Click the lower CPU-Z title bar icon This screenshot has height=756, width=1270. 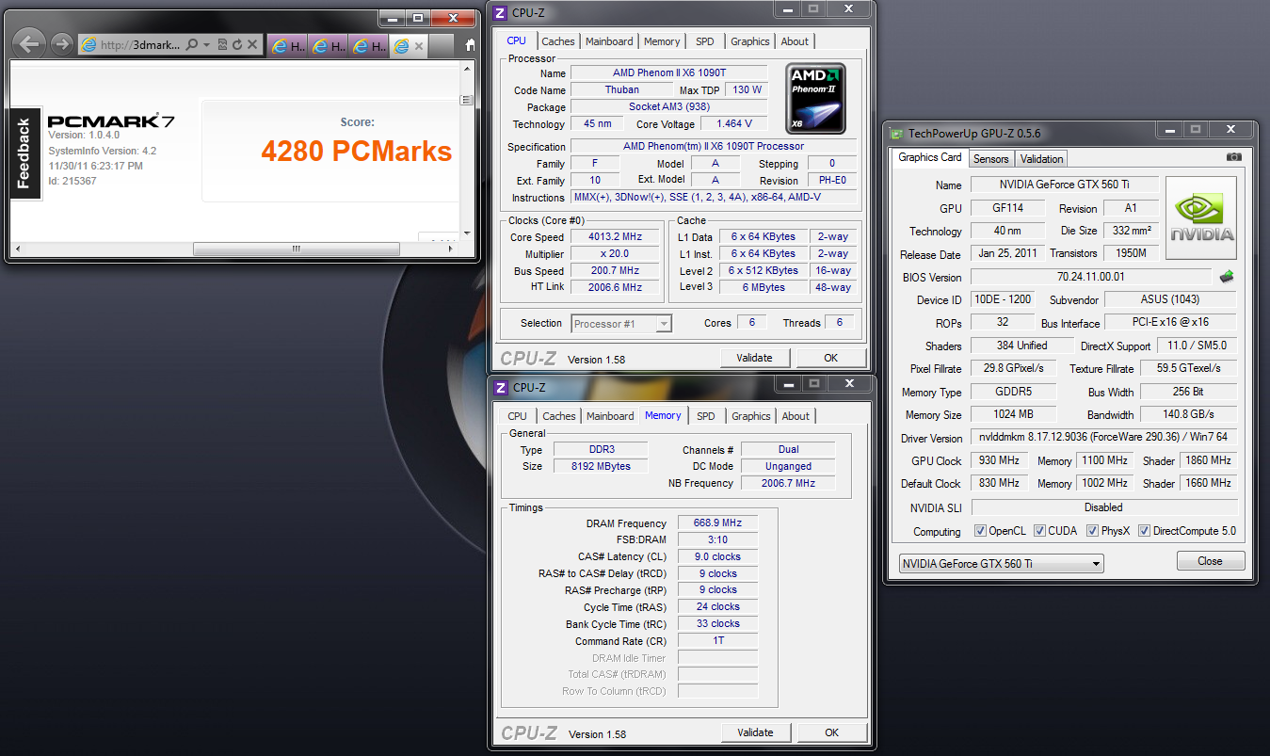click(500, 387)
